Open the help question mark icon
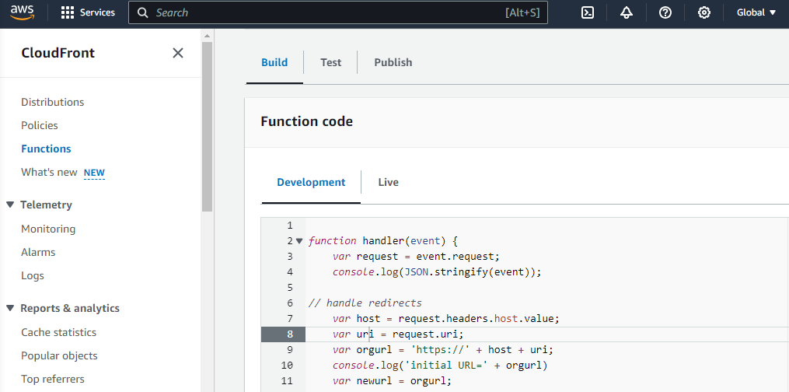Screen dimensions: 789x392 (665, 12)
